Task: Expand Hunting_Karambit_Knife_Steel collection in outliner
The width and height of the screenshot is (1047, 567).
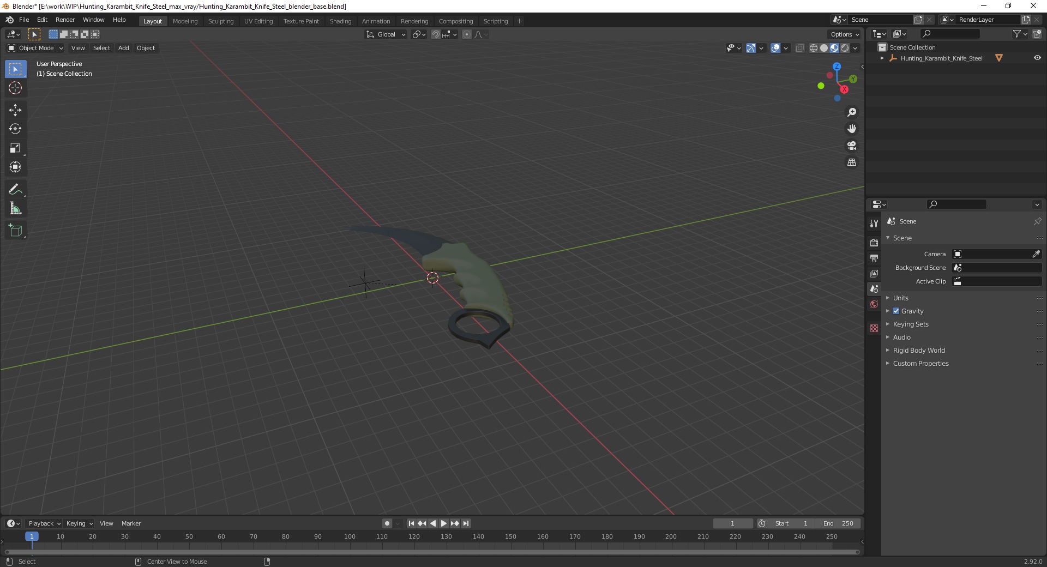Action: [882, 58]
